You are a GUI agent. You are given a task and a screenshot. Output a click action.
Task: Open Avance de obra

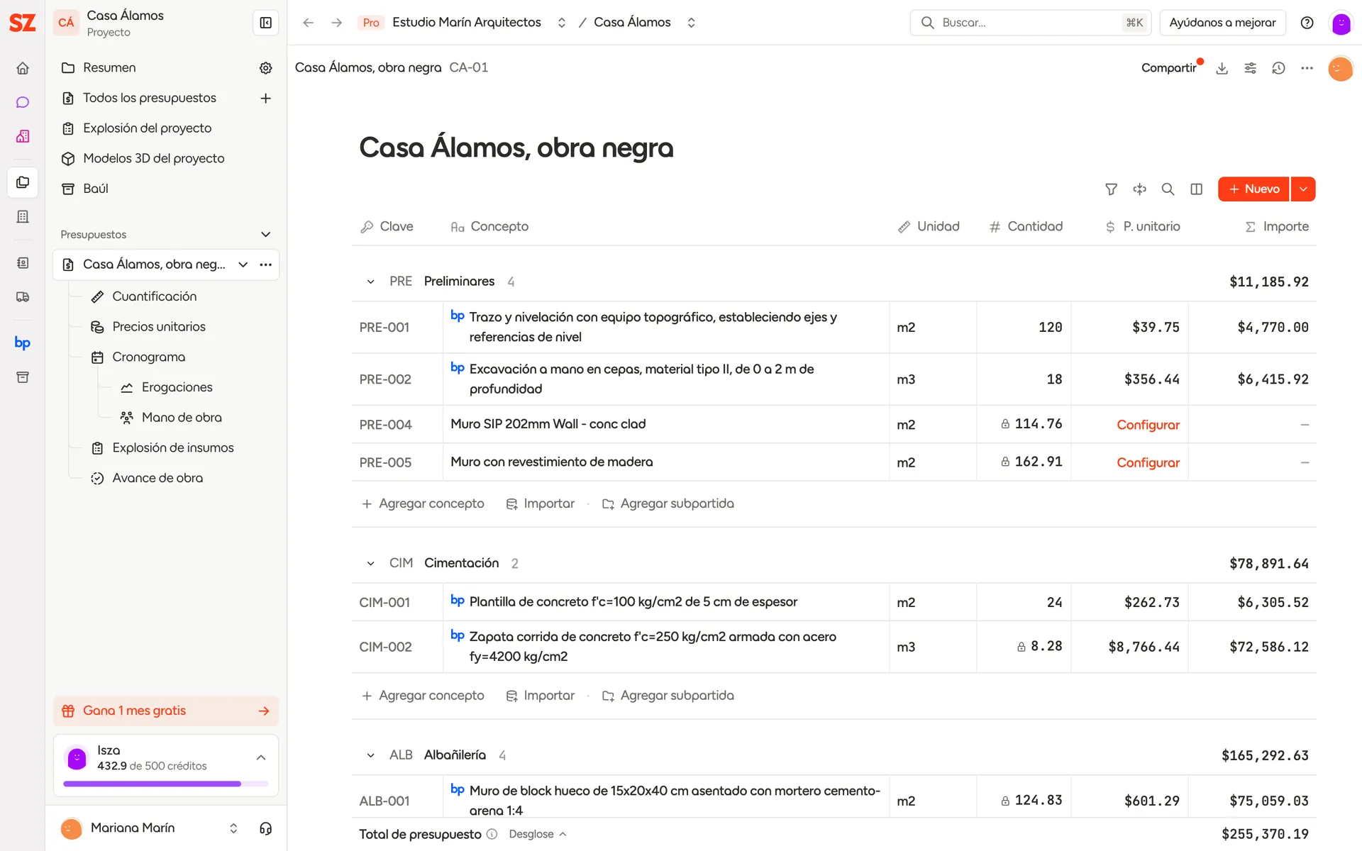157,478
